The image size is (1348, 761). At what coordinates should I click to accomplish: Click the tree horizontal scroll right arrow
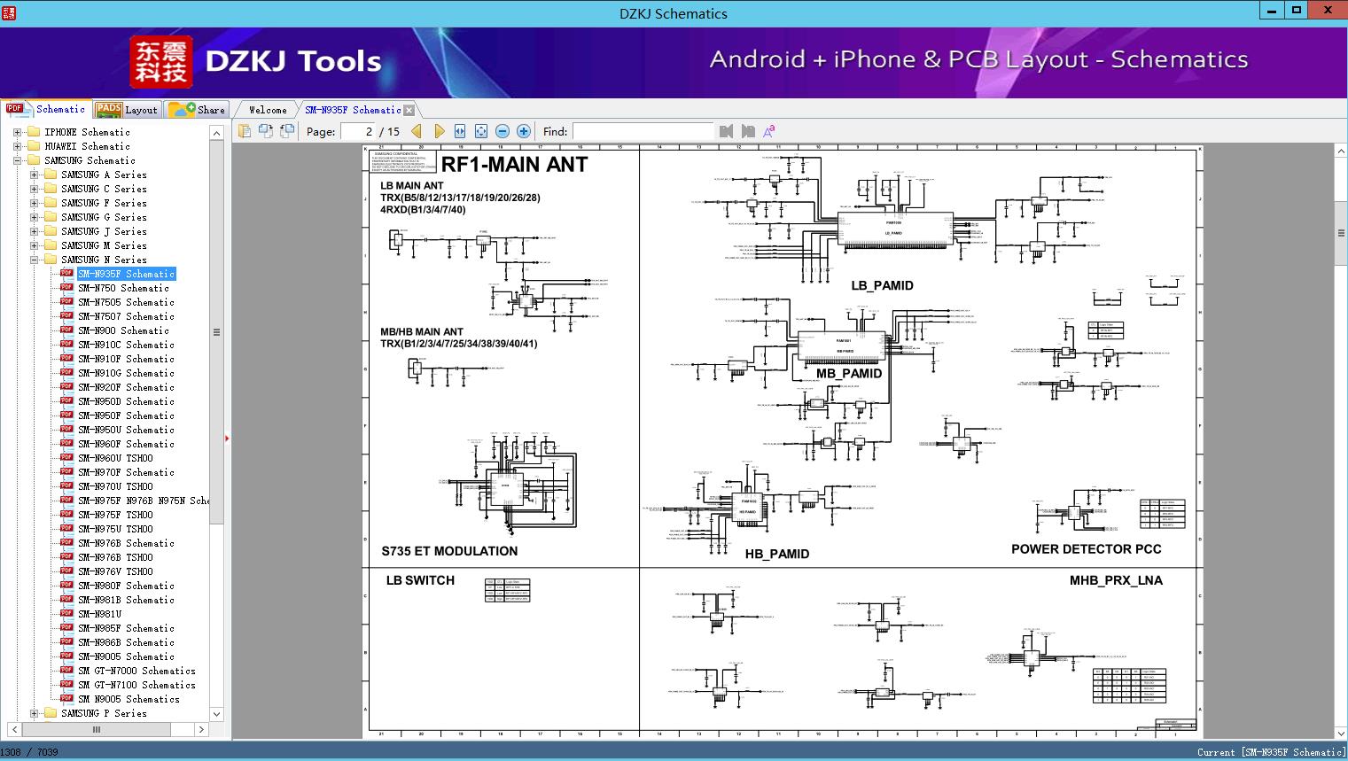[201, 729]
